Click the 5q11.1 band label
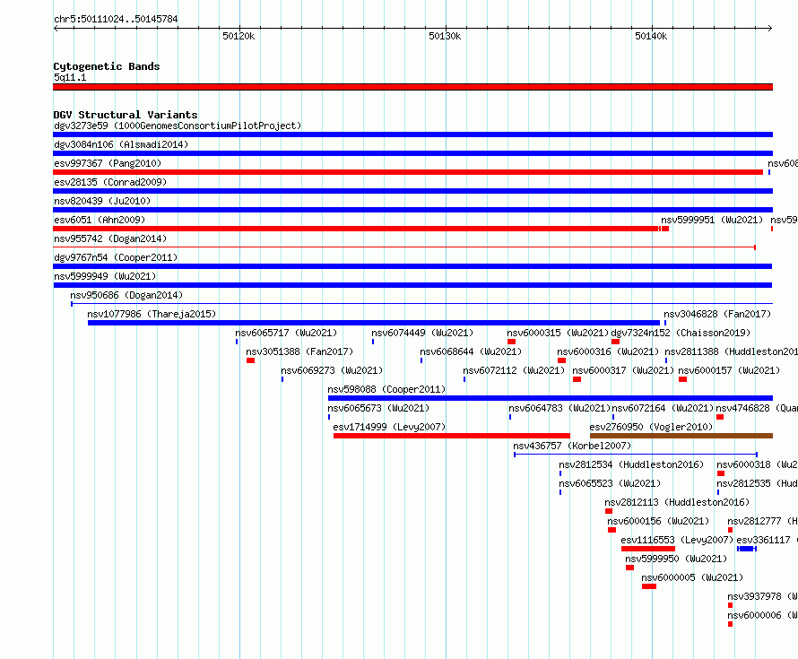This screenshot has width=798, height=659. click(70, 77)
